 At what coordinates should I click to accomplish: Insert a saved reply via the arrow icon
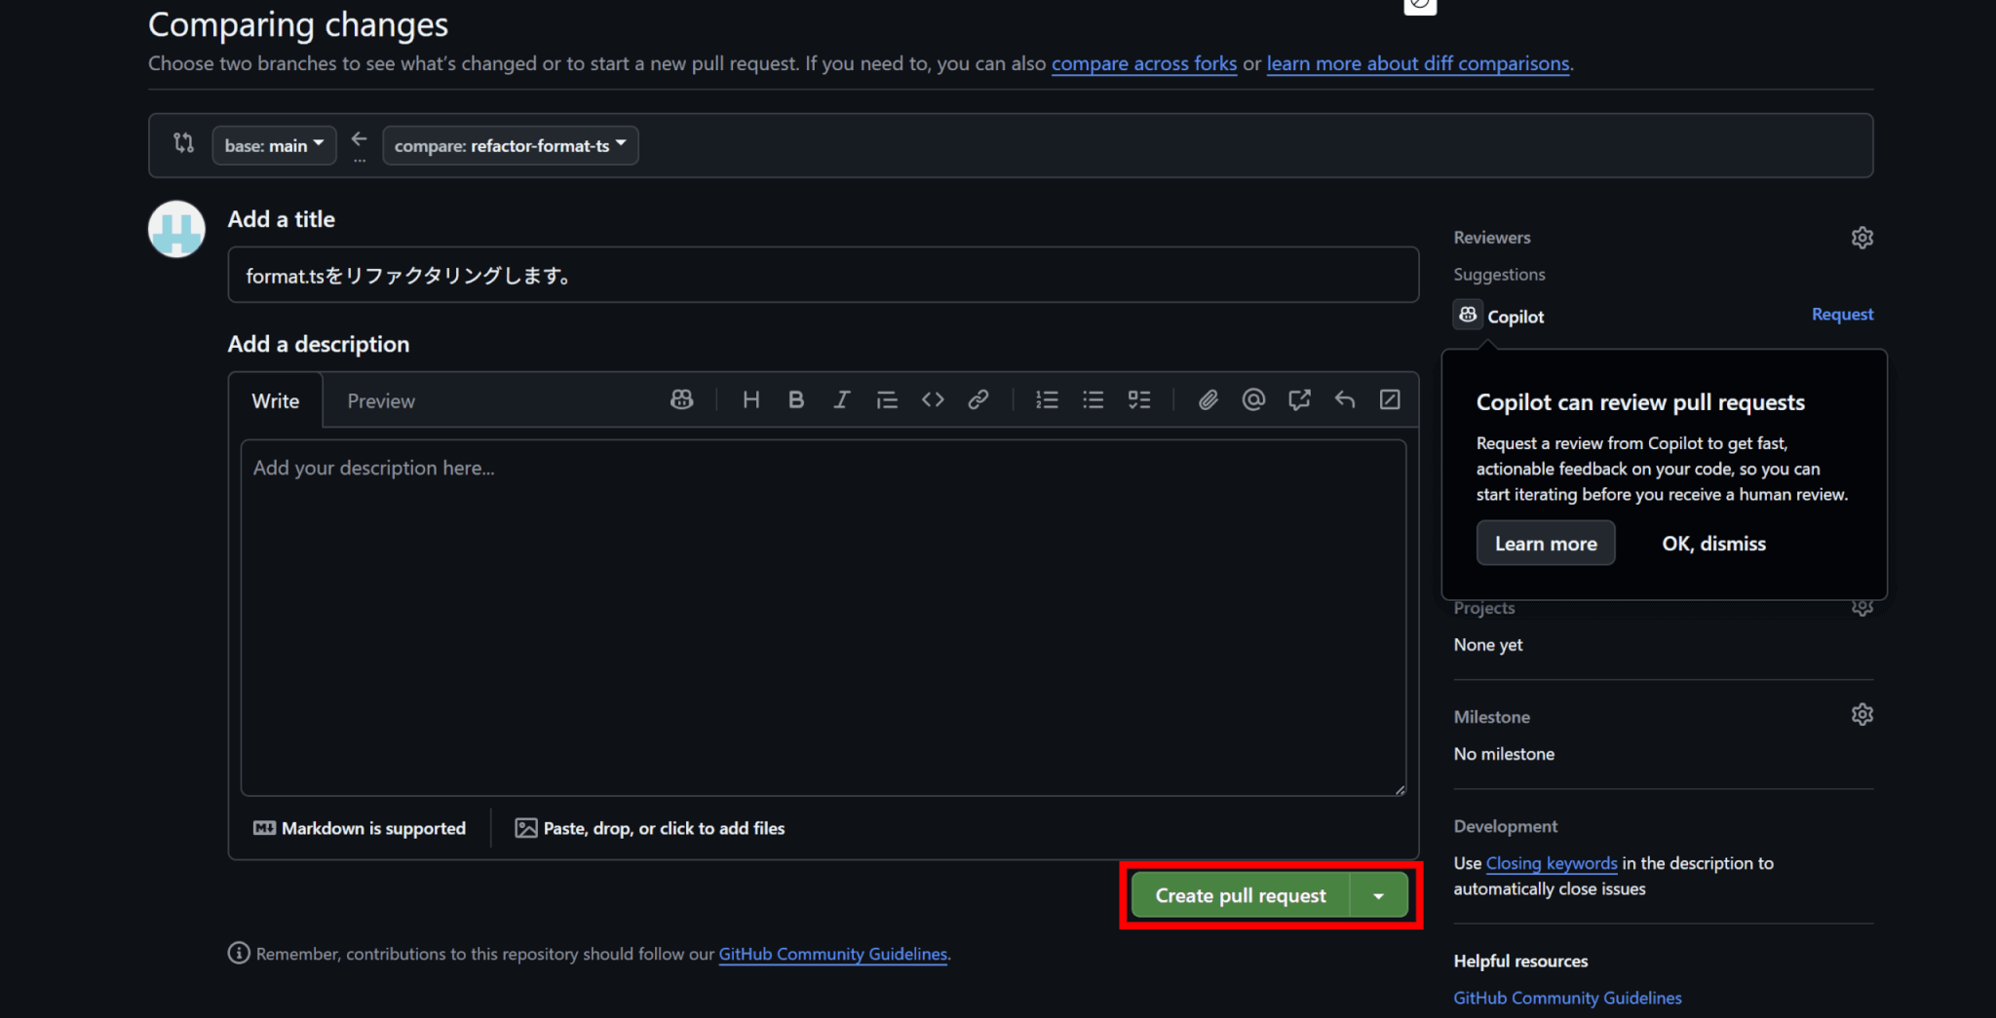coord(1345,400)
